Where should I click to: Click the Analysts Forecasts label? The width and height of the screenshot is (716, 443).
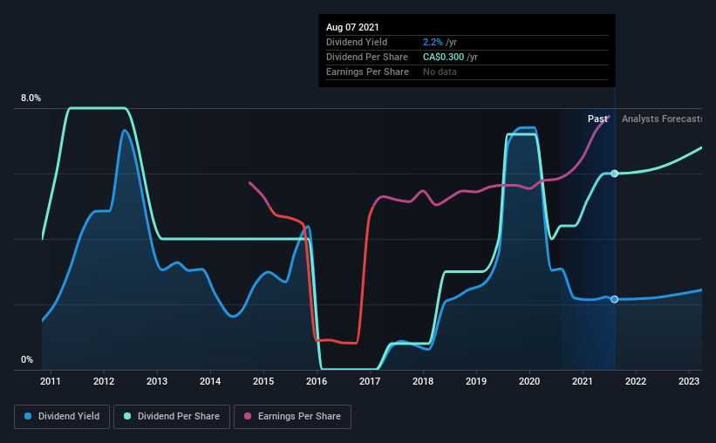tap(662, 119)
